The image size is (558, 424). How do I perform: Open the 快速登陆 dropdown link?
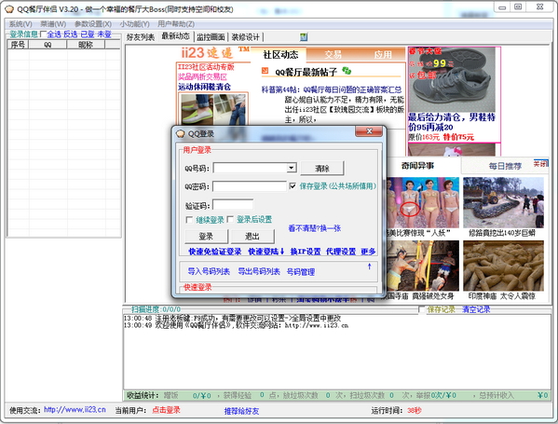coord(266,252)
